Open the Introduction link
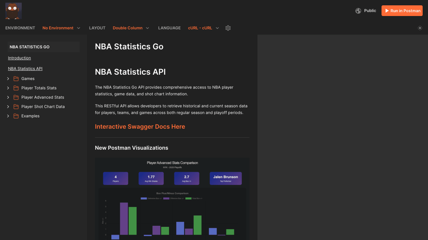This screenshot has width=428, height=240. click(19, 58)
